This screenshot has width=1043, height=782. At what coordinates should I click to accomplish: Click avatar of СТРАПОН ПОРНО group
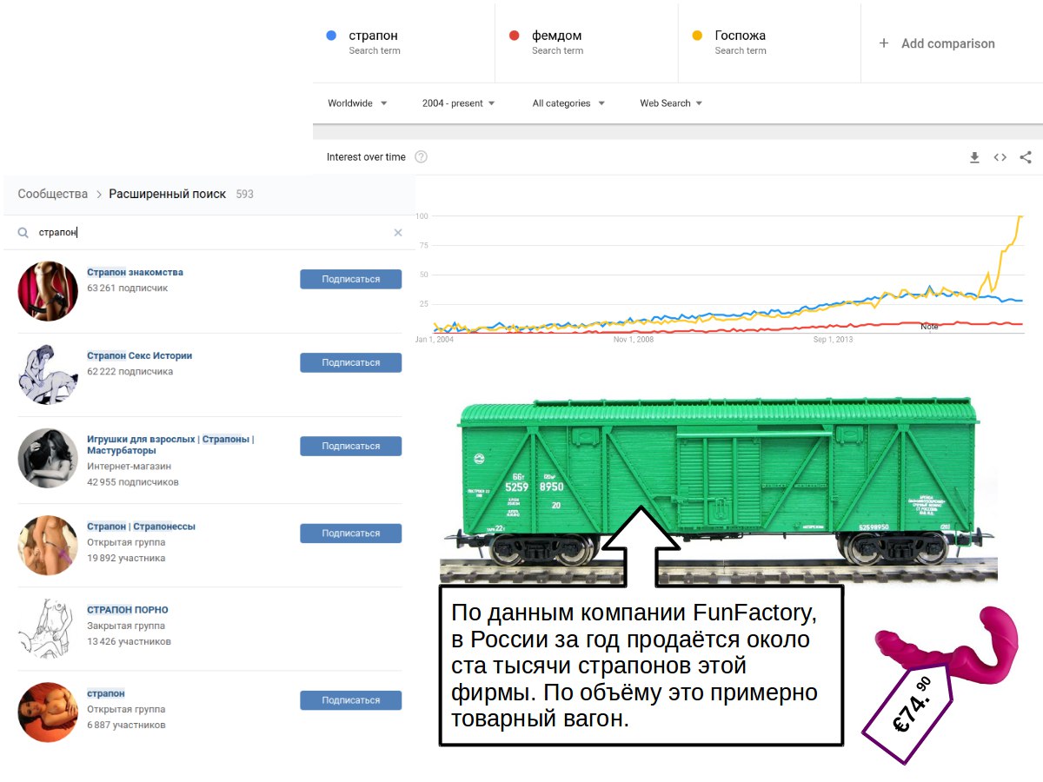(x=48, y=629)
